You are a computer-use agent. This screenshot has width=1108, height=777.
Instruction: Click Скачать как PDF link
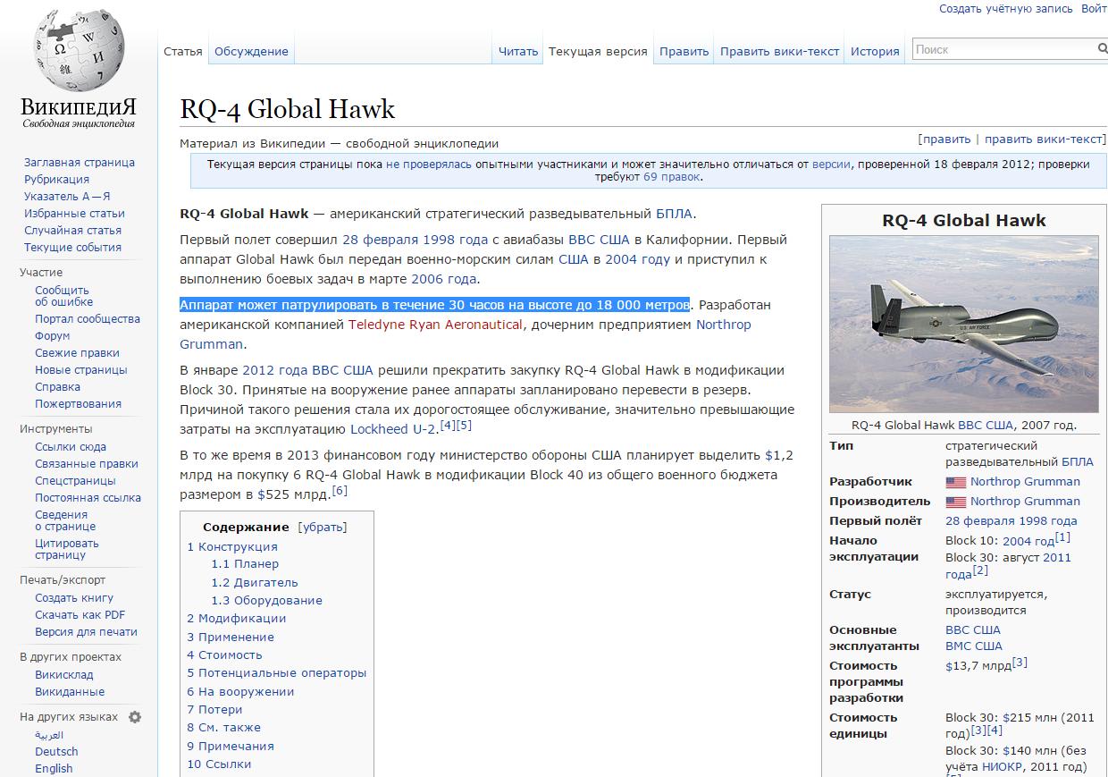pyautogui.click(x=80, y=615)
